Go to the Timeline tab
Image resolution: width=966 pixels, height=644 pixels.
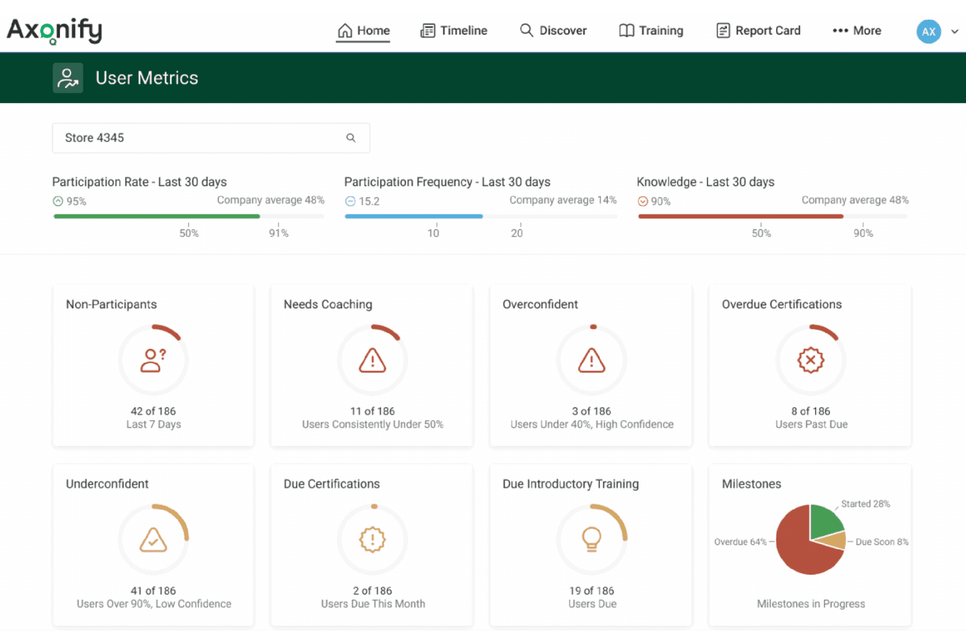[454, 31]
